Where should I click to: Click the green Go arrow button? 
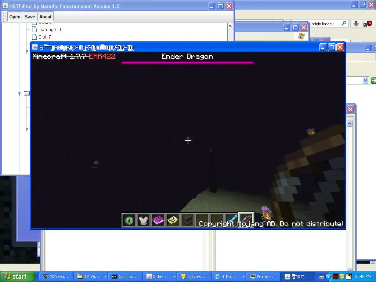373,80
